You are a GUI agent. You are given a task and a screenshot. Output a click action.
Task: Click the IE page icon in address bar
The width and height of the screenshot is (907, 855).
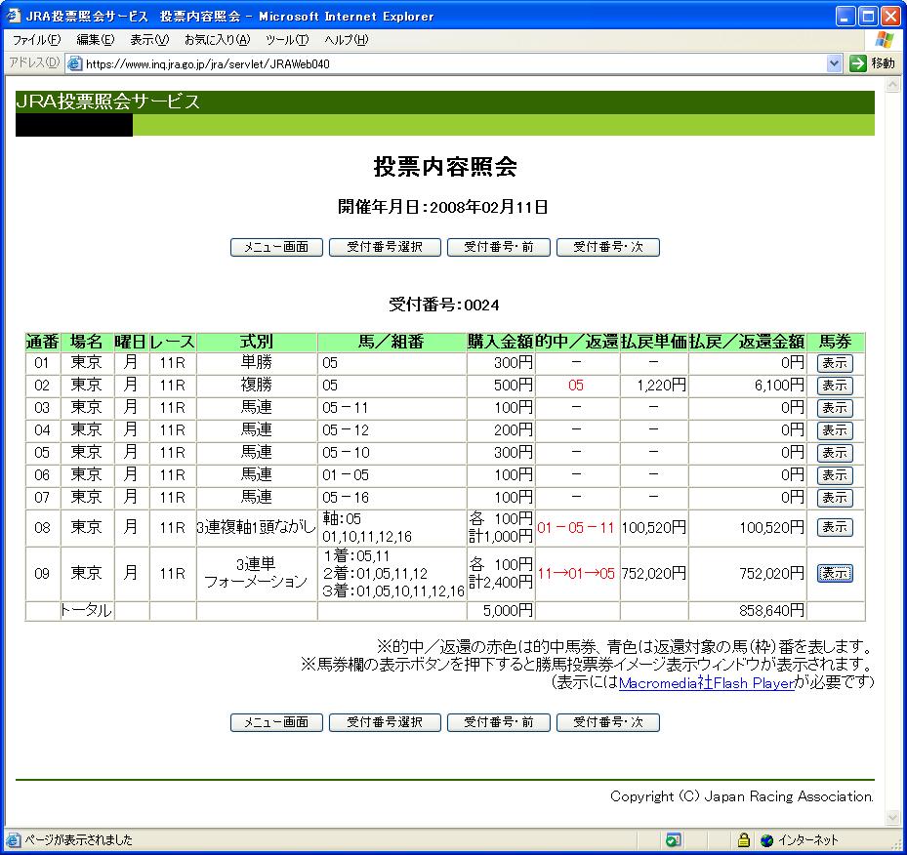(74, 63)
